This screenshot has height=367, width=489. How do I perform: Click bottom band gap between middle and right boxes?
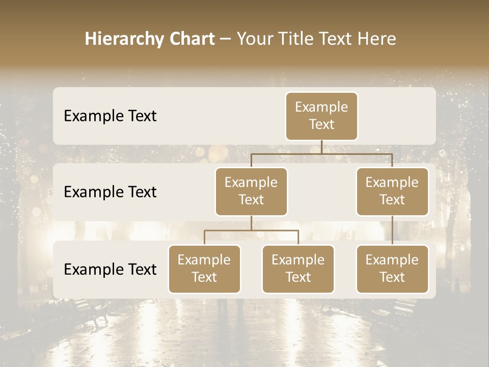tap(345, 270)
